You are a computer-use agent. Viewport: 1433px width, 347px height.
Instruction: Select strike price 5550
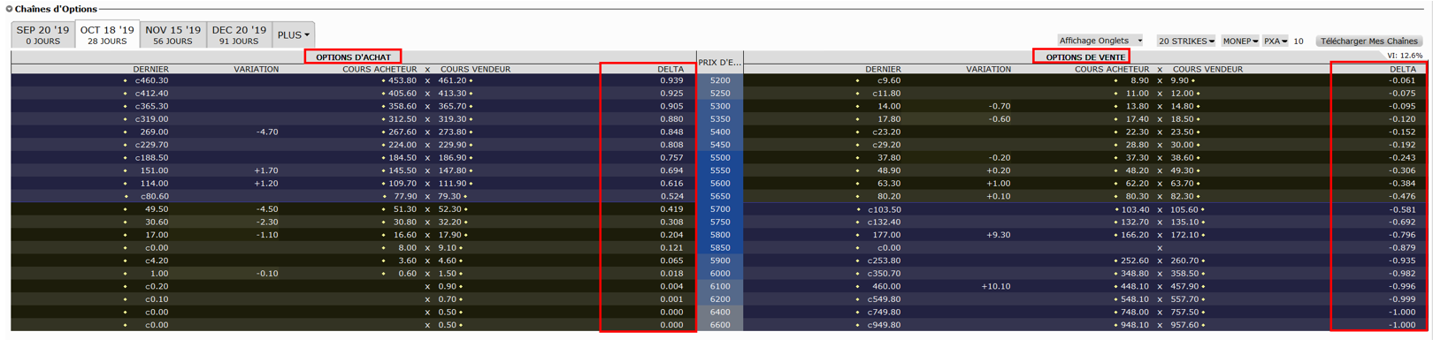click(x=720, y=170)
